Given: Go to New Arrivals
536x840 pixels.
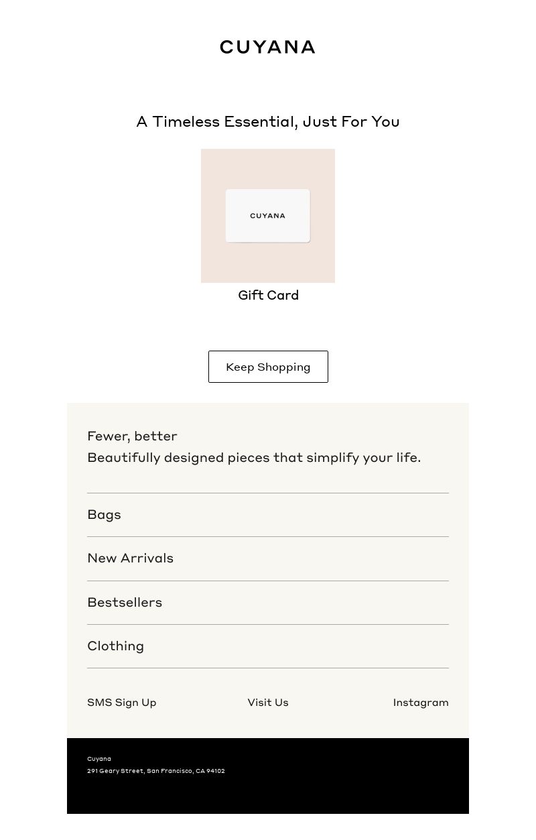Looking at the screenshot, I should [268, 558].
